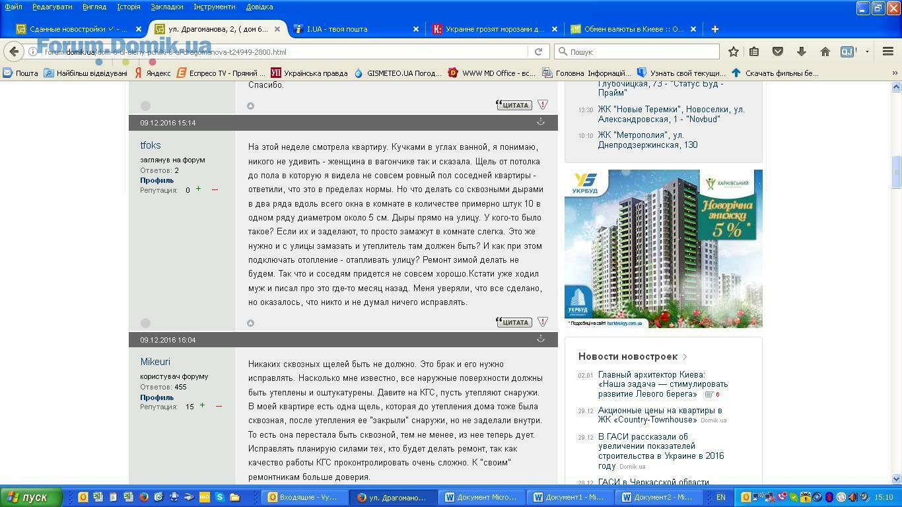Increase Mikeuri reputation with the green plus
This screenshot has width=902, height=507.
(x=202, y=406)
